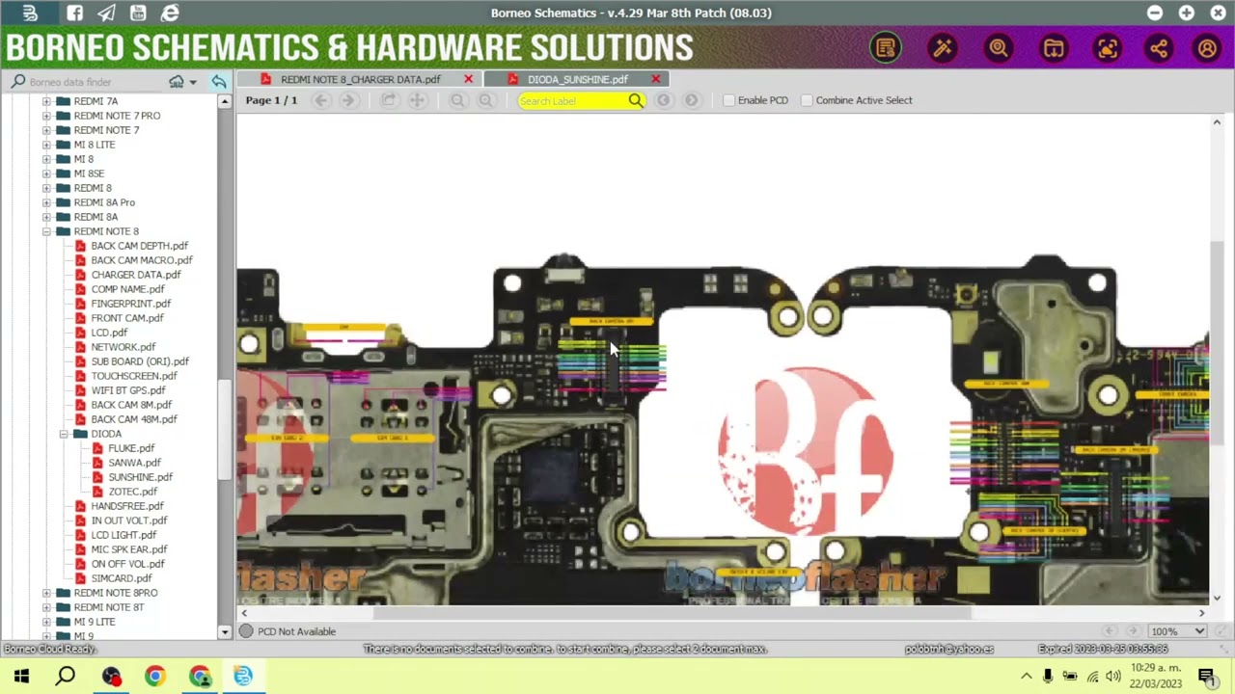Go to next search result arrow
1235x694 pixels.
[692, 100]
